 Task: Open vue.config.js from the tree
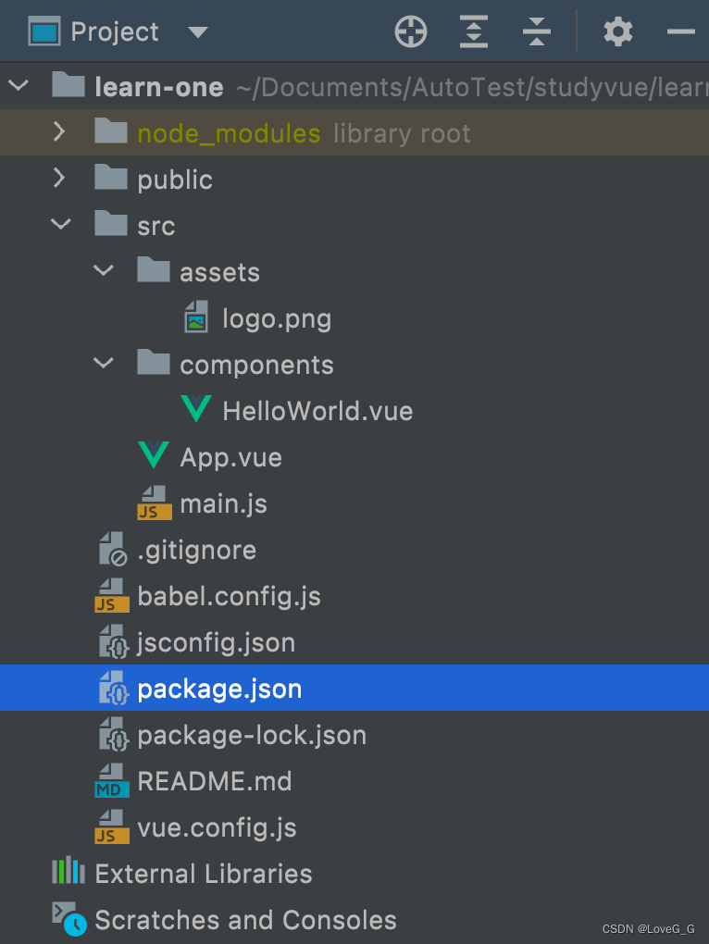tap(221, 826)
